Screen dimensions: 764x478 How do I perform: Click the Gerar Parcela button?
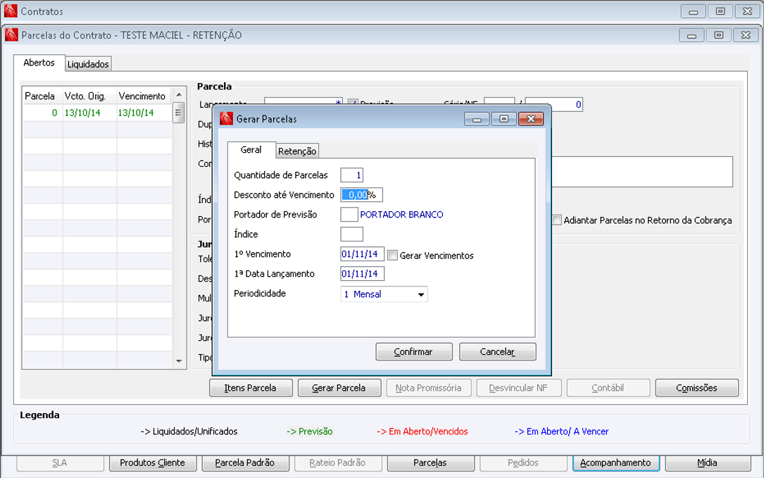coord(339,388)
